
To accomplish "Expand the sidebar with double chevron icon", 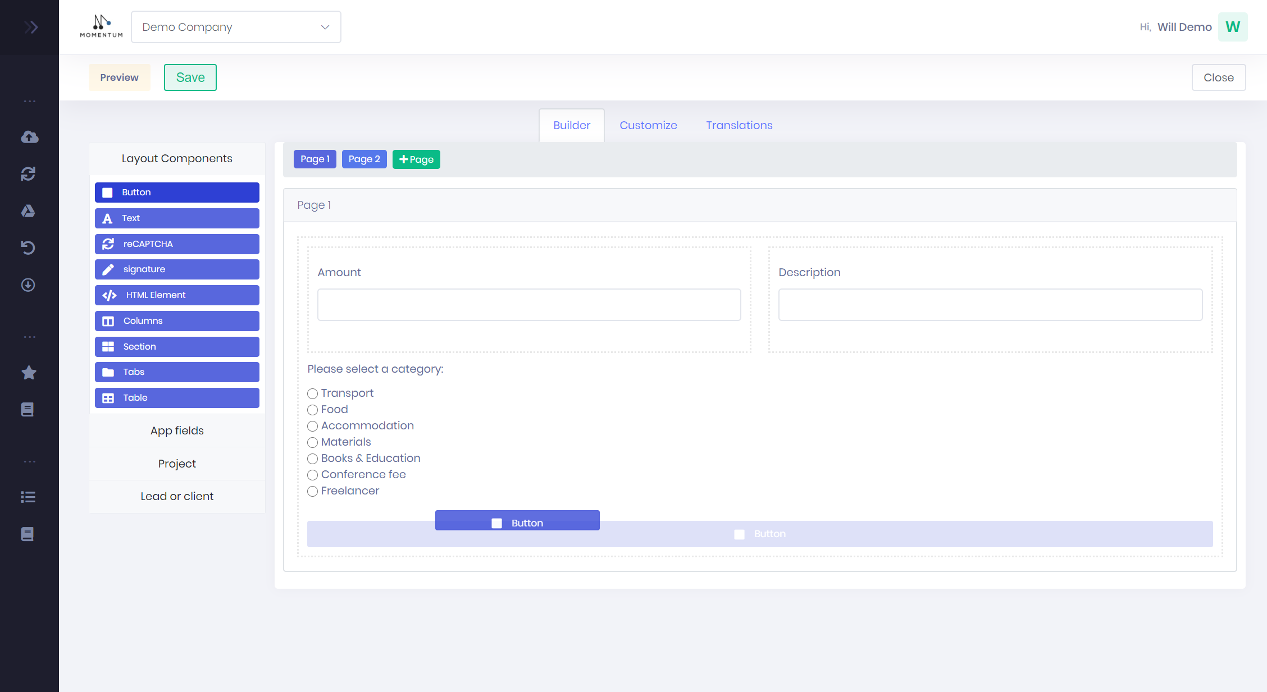I will [x=31, y=27].
